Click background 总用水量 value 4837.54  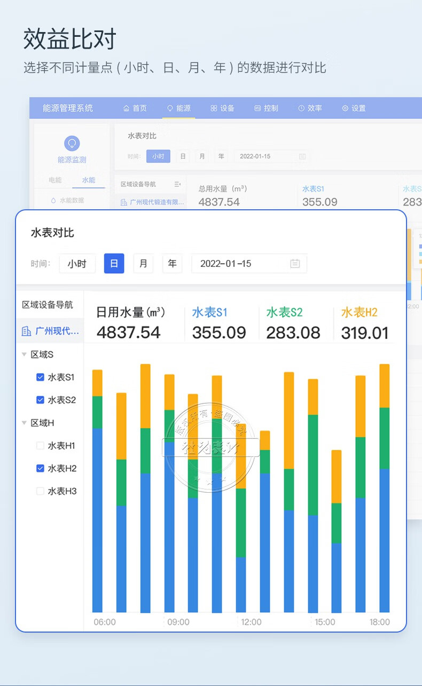(219, 202)
